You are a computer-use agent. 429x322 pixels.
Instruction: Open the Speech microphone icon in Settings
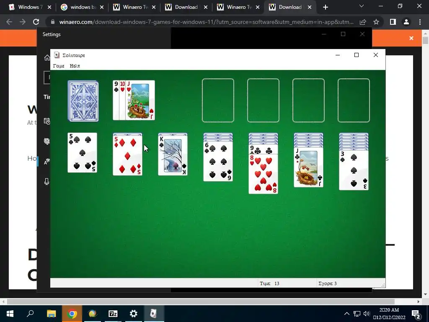point(47,182)
